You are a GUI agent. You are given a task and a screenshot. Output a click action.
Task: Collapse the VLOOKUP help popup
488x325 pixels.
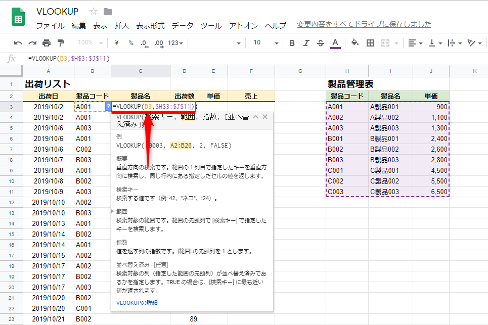255,117
